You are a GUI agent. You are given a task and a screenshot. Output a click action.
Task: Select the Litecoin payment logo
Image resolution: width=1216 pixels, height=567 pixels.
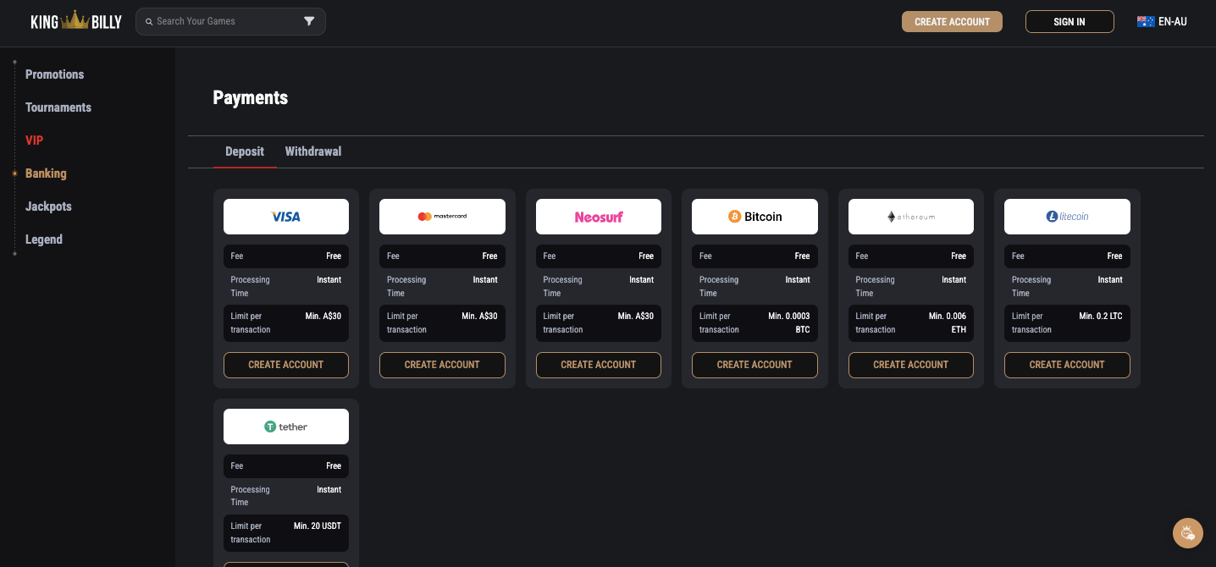pyautogui.click(x=1067, y=217)
